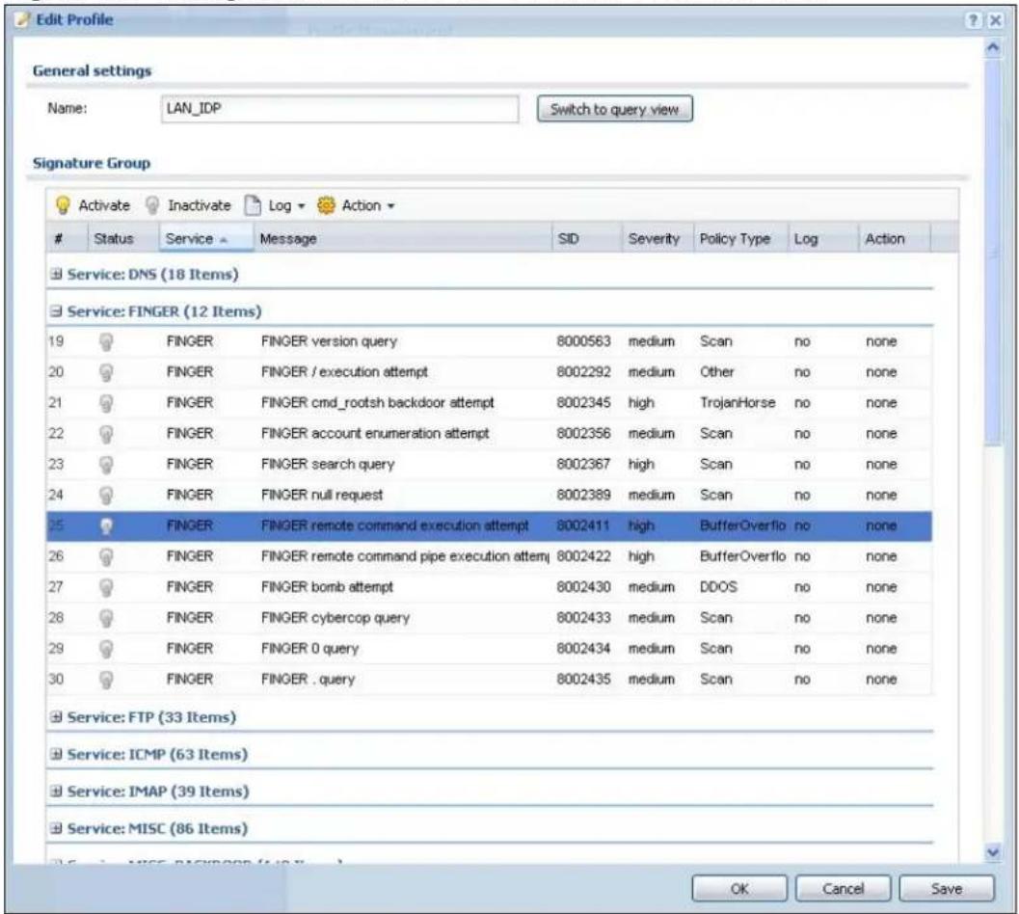Click the OK button
1019x914 pixels.
[738, 889]
